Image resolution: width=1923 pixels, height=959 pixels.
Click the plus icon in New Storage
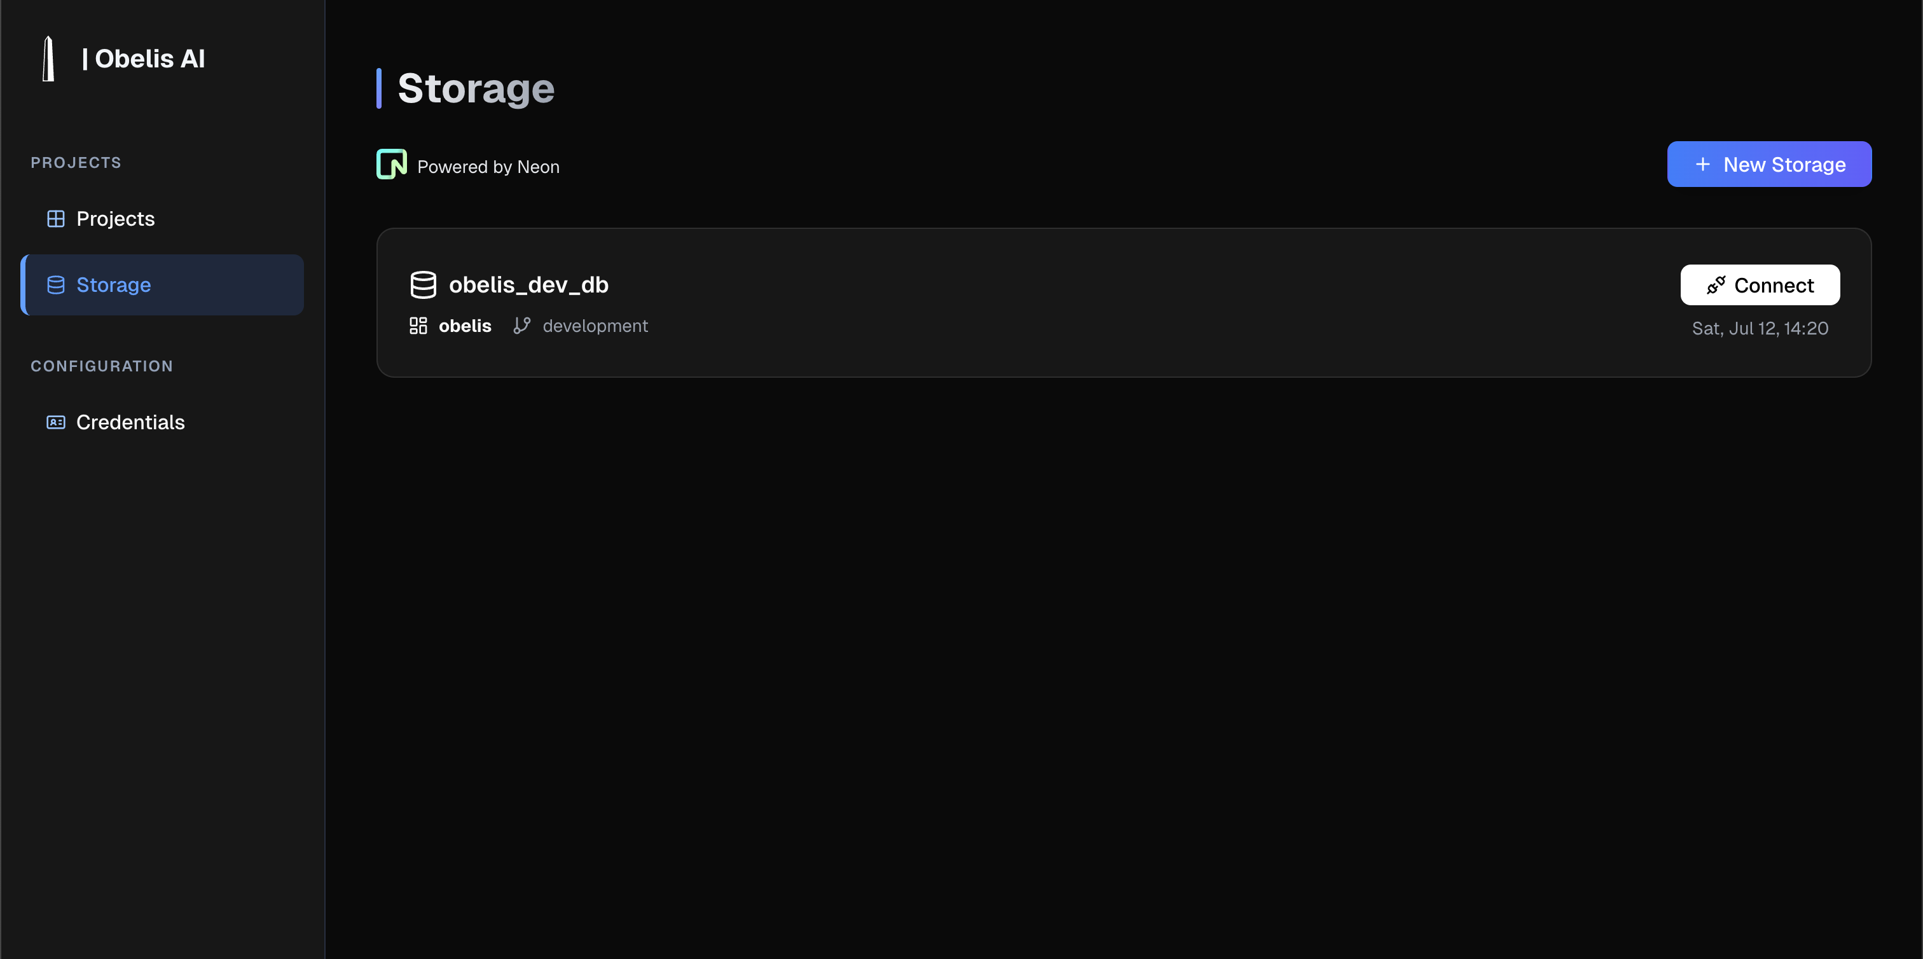coord(1702,164)
